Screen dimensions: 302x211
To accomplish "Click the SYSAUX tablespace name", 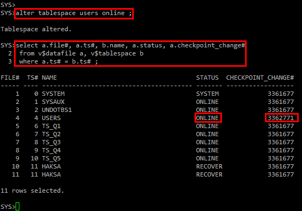I will pyautogui.click(x=53, y=102).
